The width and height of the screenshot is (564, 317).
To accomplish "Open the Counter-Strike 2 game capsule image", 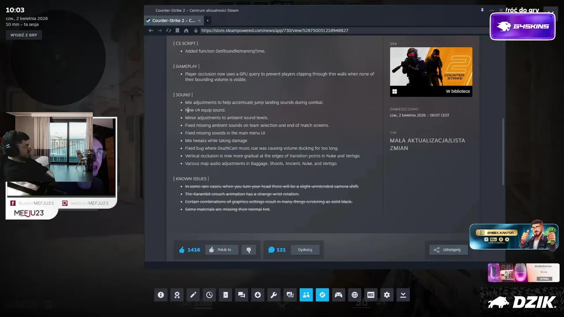I will pyautogui.click(x=431, y=66).
